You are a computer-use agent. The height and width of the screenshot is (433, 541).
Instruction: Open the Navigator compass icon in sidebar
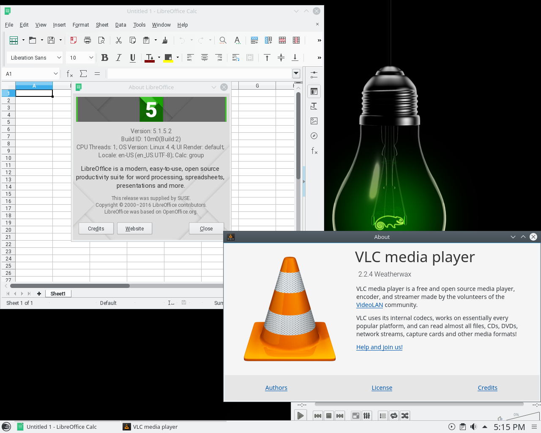[314, 136]
